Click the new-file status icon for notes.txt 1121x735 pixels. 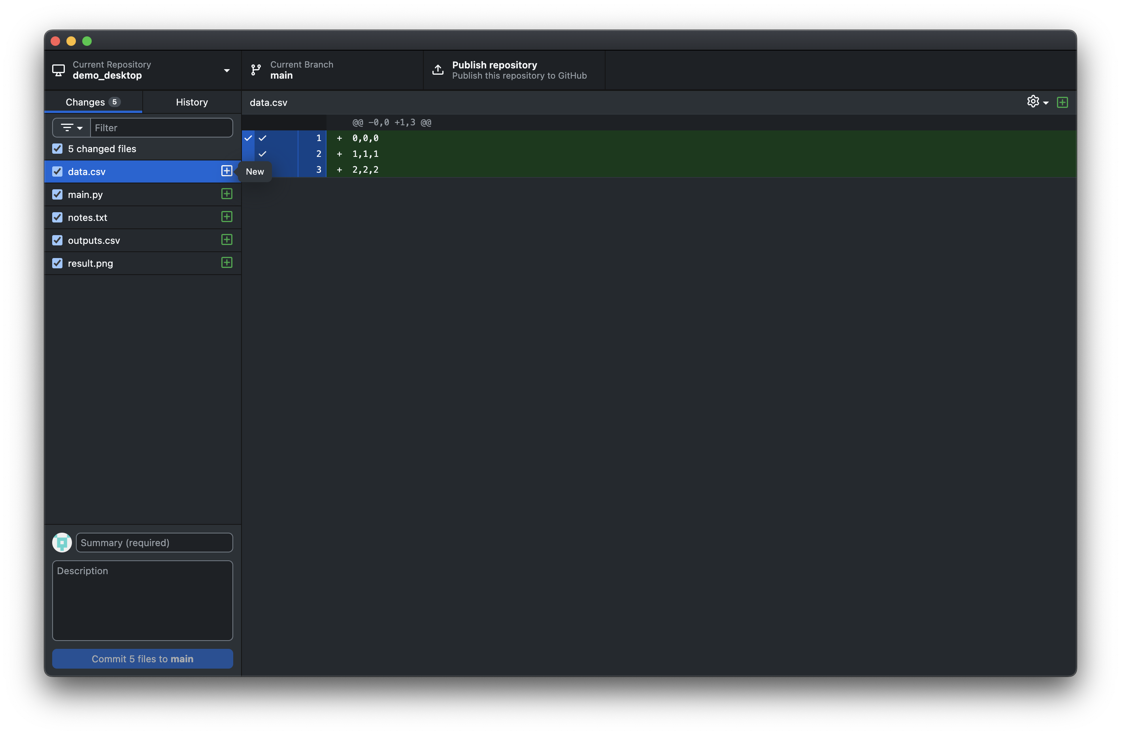[x=226, y=217]
